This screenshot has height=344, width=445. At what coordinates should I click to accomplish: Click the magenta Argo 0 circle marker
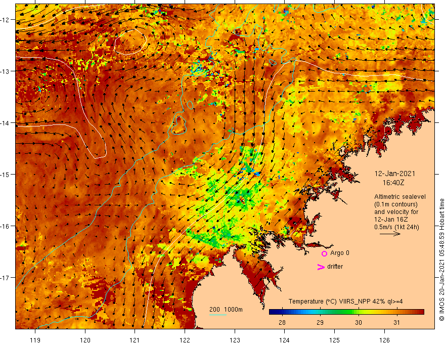pos(324,253)
